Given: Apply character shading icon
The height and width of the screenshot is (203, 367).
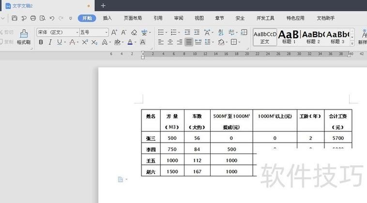Looking at the screenshot, I should 142,42.
